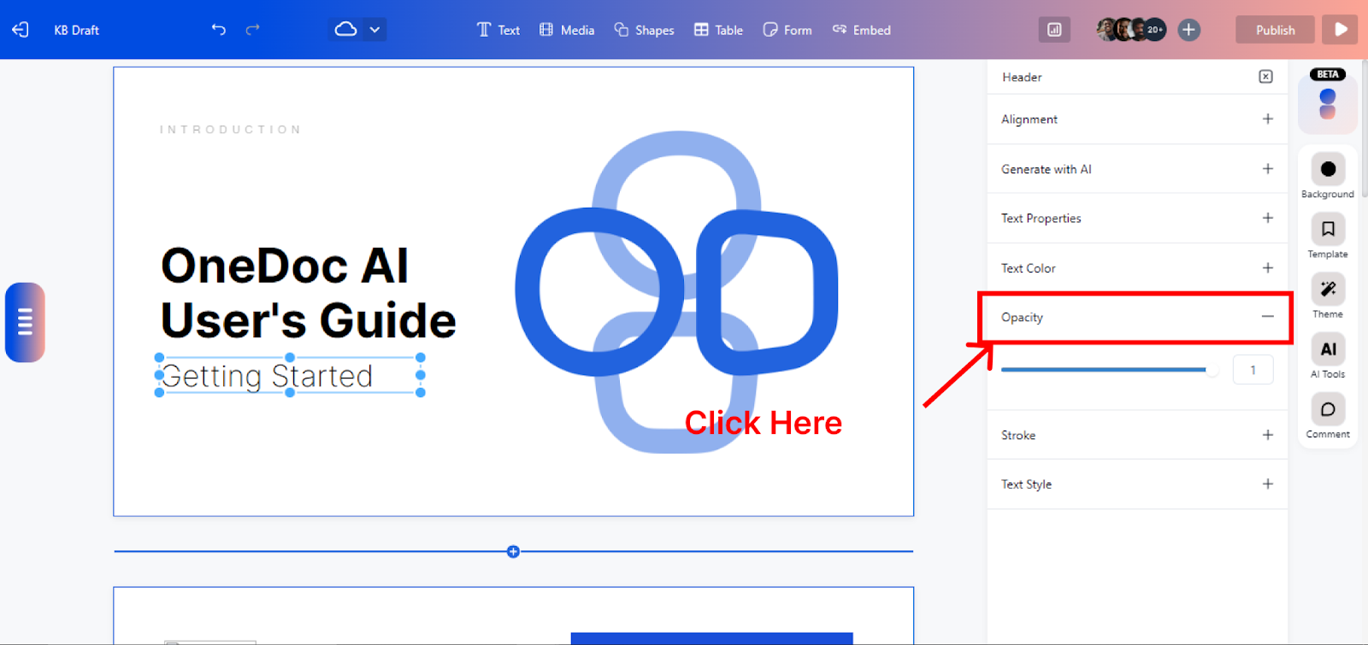Click the KB Draft document title
The image size is (1368, 645).
(x=76, y=30)
